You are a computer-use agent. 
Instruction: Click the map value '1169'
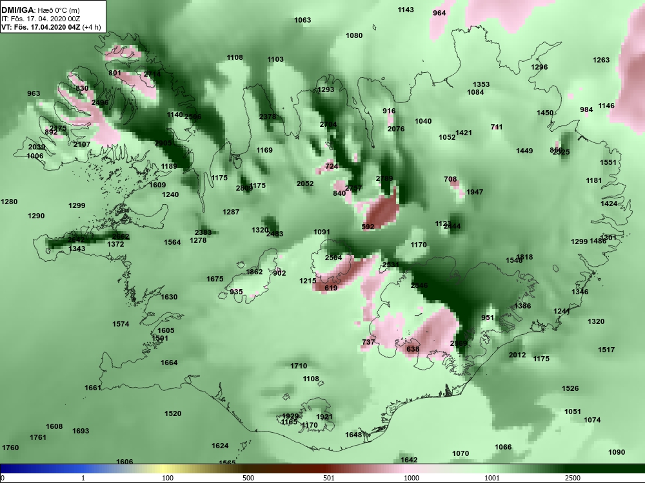(264, 150)
